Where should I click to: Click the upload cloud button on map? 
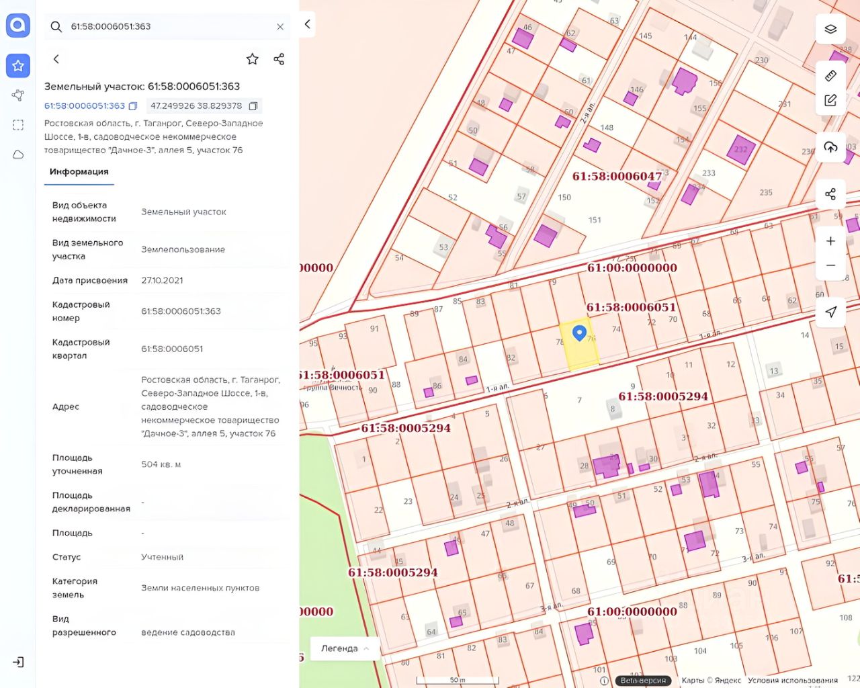tap(830, 147)
